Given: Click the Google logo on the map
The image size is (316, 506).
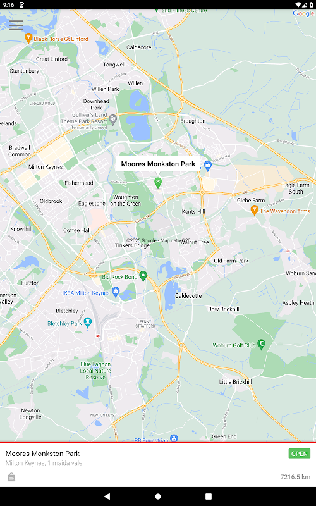Looking at the screenshot, I should pyautogui.click(x=303, y=13).
